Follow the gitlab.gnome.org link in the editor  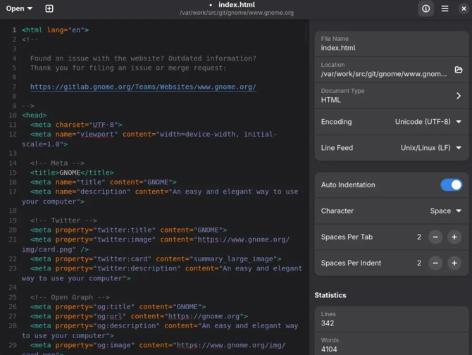tap(143, 87)
